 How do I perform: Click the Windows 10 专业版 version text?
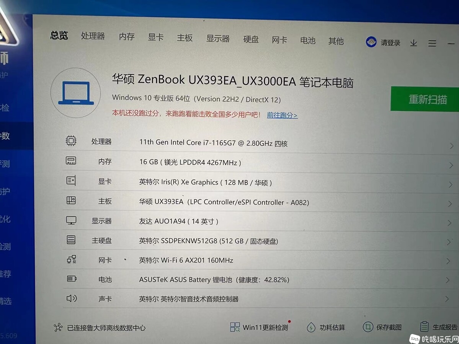pyautogui.click(x=196, y=99)
